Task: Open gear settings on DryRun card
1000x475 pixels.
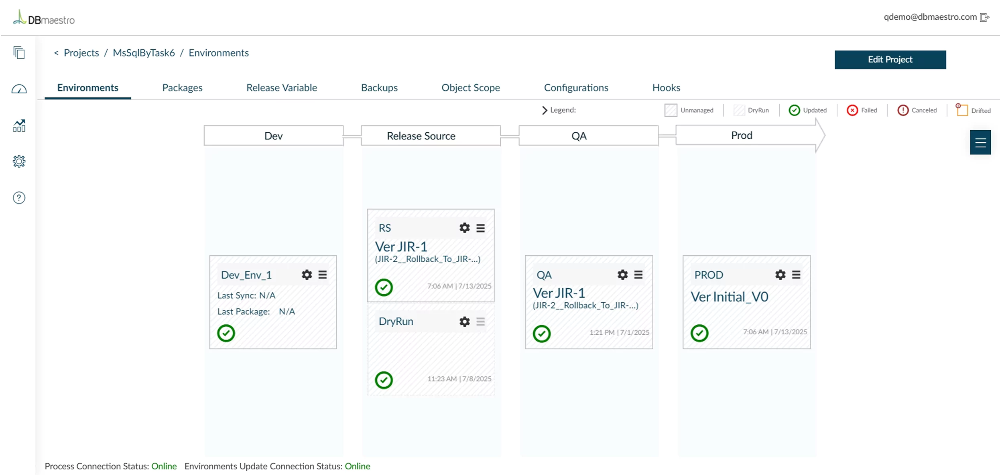Action: 464,321
